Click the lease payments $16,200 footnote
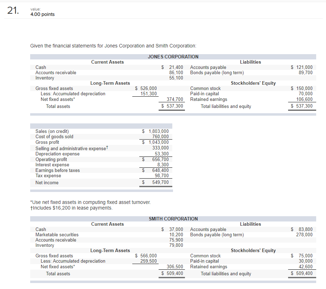The image size is (326, 289). pos(71,208)
